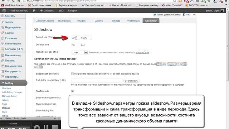Open the Ссылки sidebar section

(9, 33)
